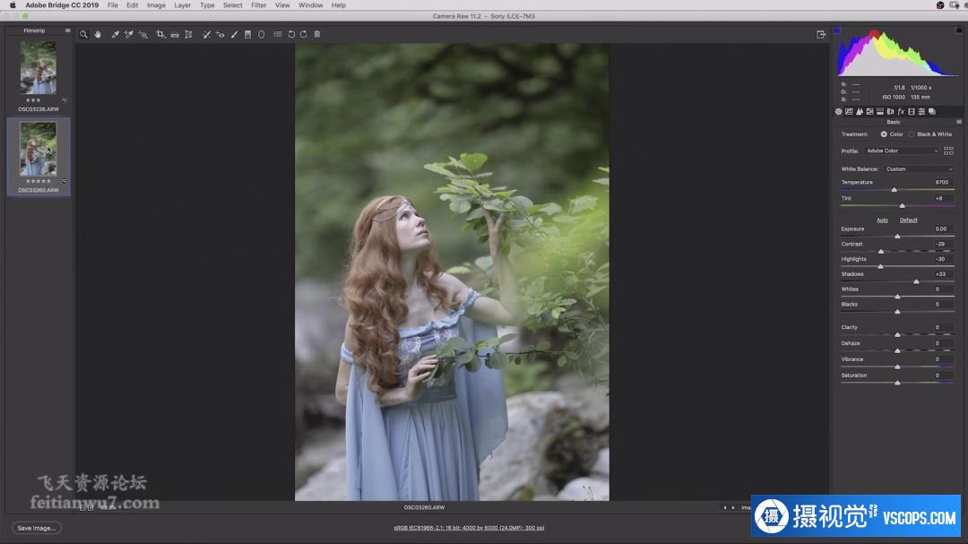Go to the next image with the right arrow
The width and height of the screenshot is (968, 544).
tap(733, 507)
